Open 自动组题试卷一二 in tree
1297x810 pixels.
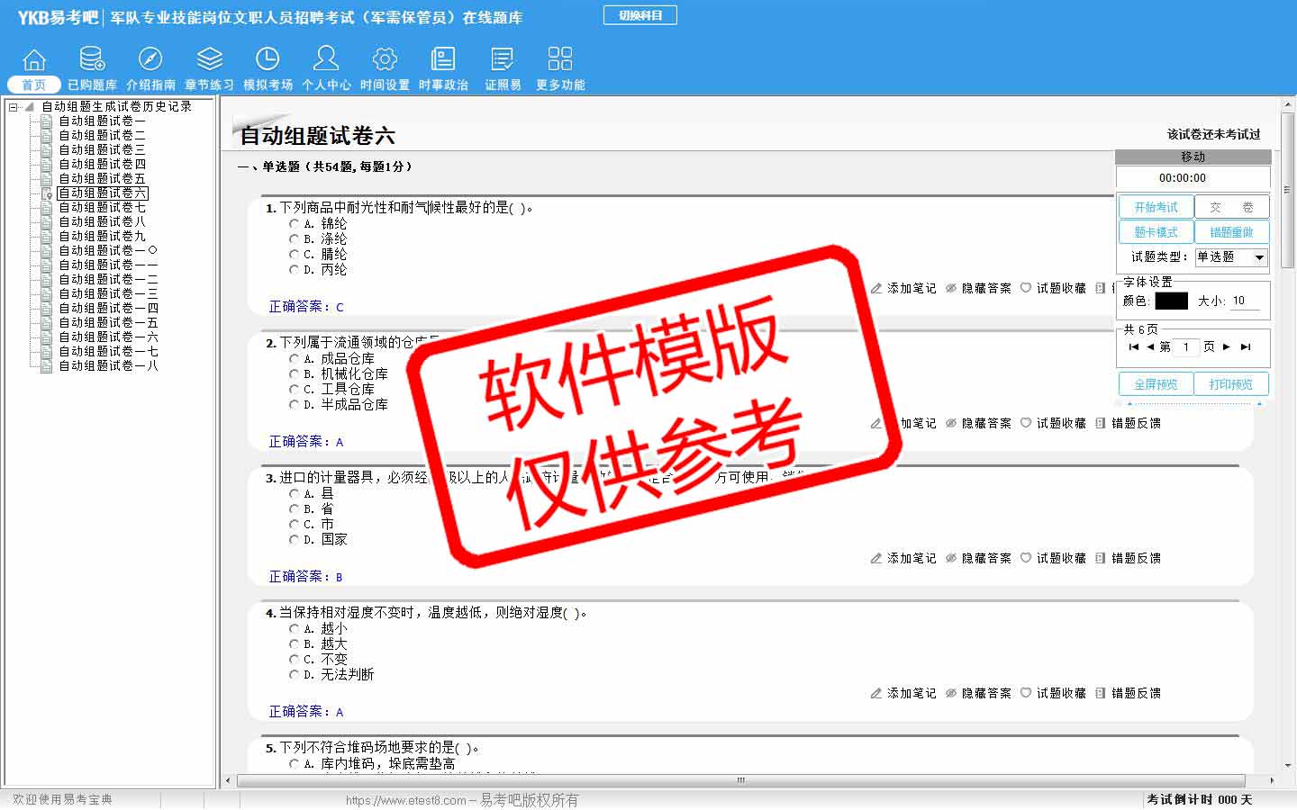click(x=108, y=279)
